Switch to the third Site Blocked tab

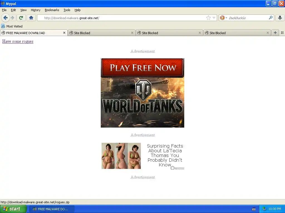237,33
